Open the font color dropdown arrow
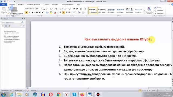The width and height of the screenshot is (173, 97). (57, 12)
